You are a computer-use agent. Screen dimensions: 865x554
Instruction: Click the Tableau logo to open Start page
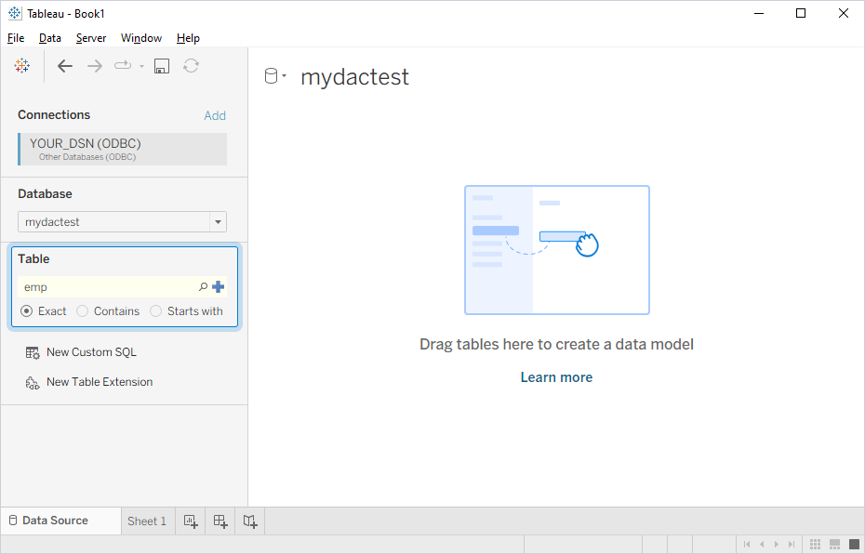(x=21, y=65)
